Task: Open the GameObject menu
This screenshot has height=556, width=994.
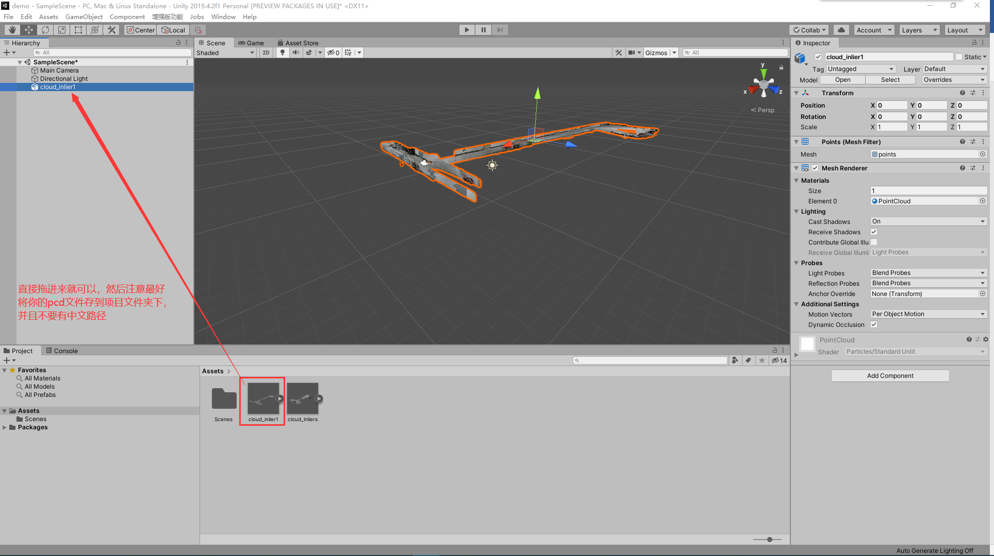Action: 84,16
